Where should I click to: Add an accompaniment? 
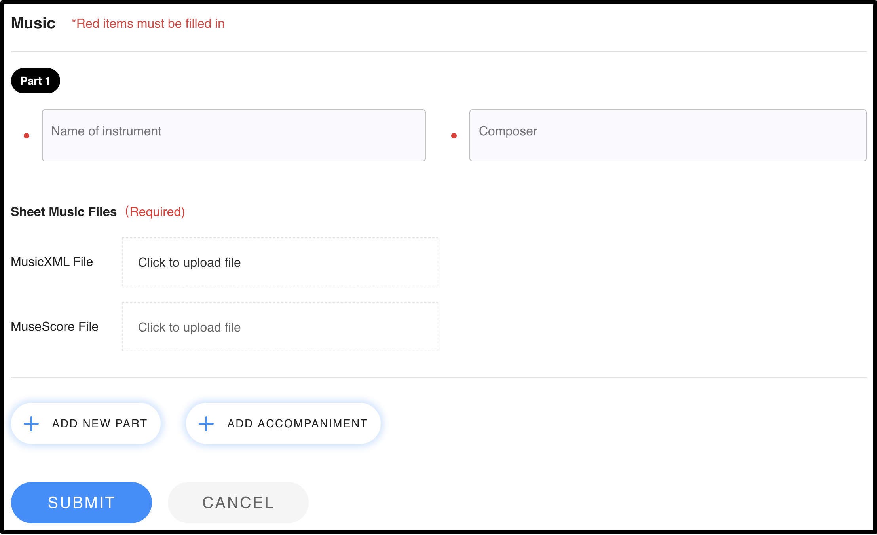click(283, 423)
